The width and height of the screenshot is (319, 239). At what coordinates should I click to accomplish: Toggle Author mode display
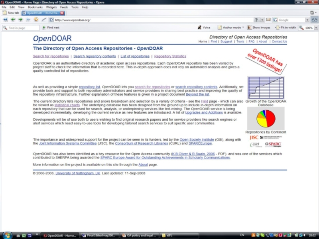coord(229,27)
